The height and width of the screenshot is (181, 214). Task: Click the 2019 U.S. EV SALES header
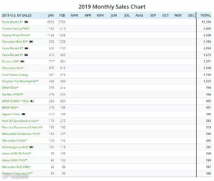click(17, 15)
